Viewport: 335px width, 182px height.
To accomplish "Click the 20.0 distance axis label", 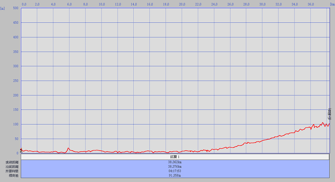I will click(182, 4).
